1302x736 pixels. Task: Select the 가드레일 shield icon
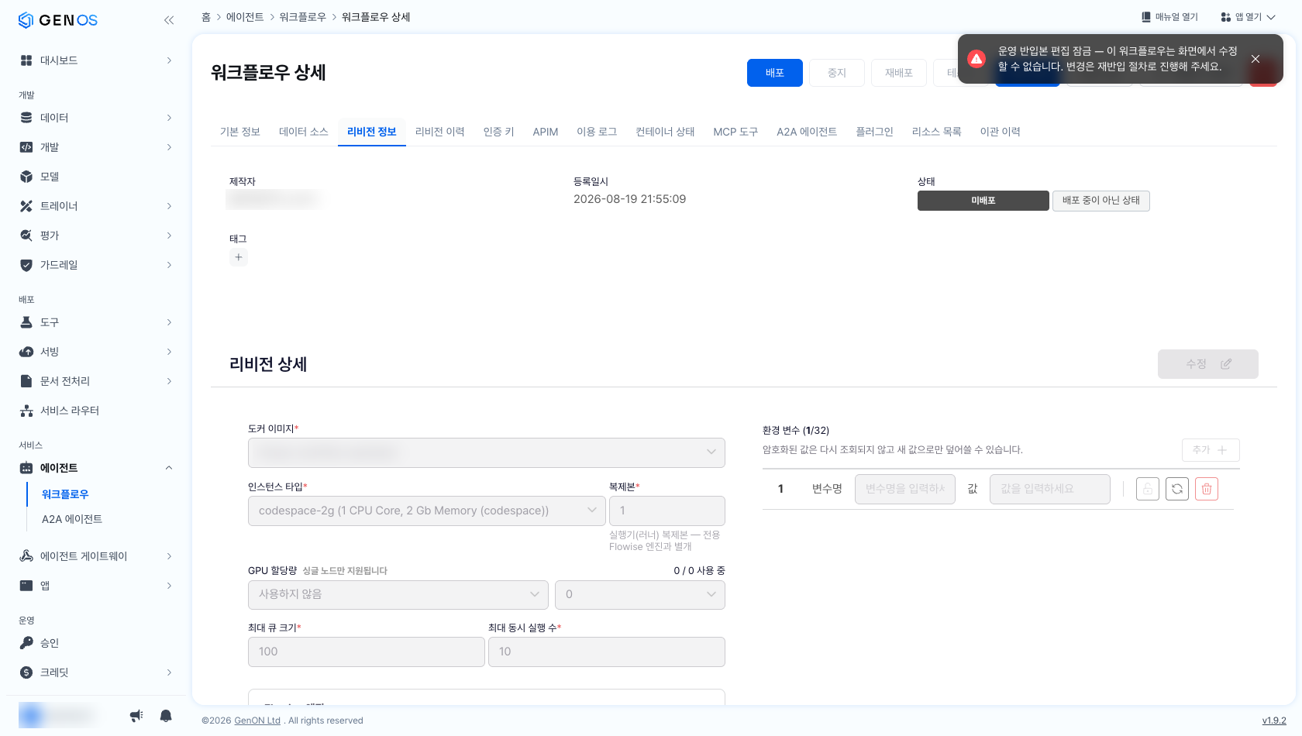26,265
